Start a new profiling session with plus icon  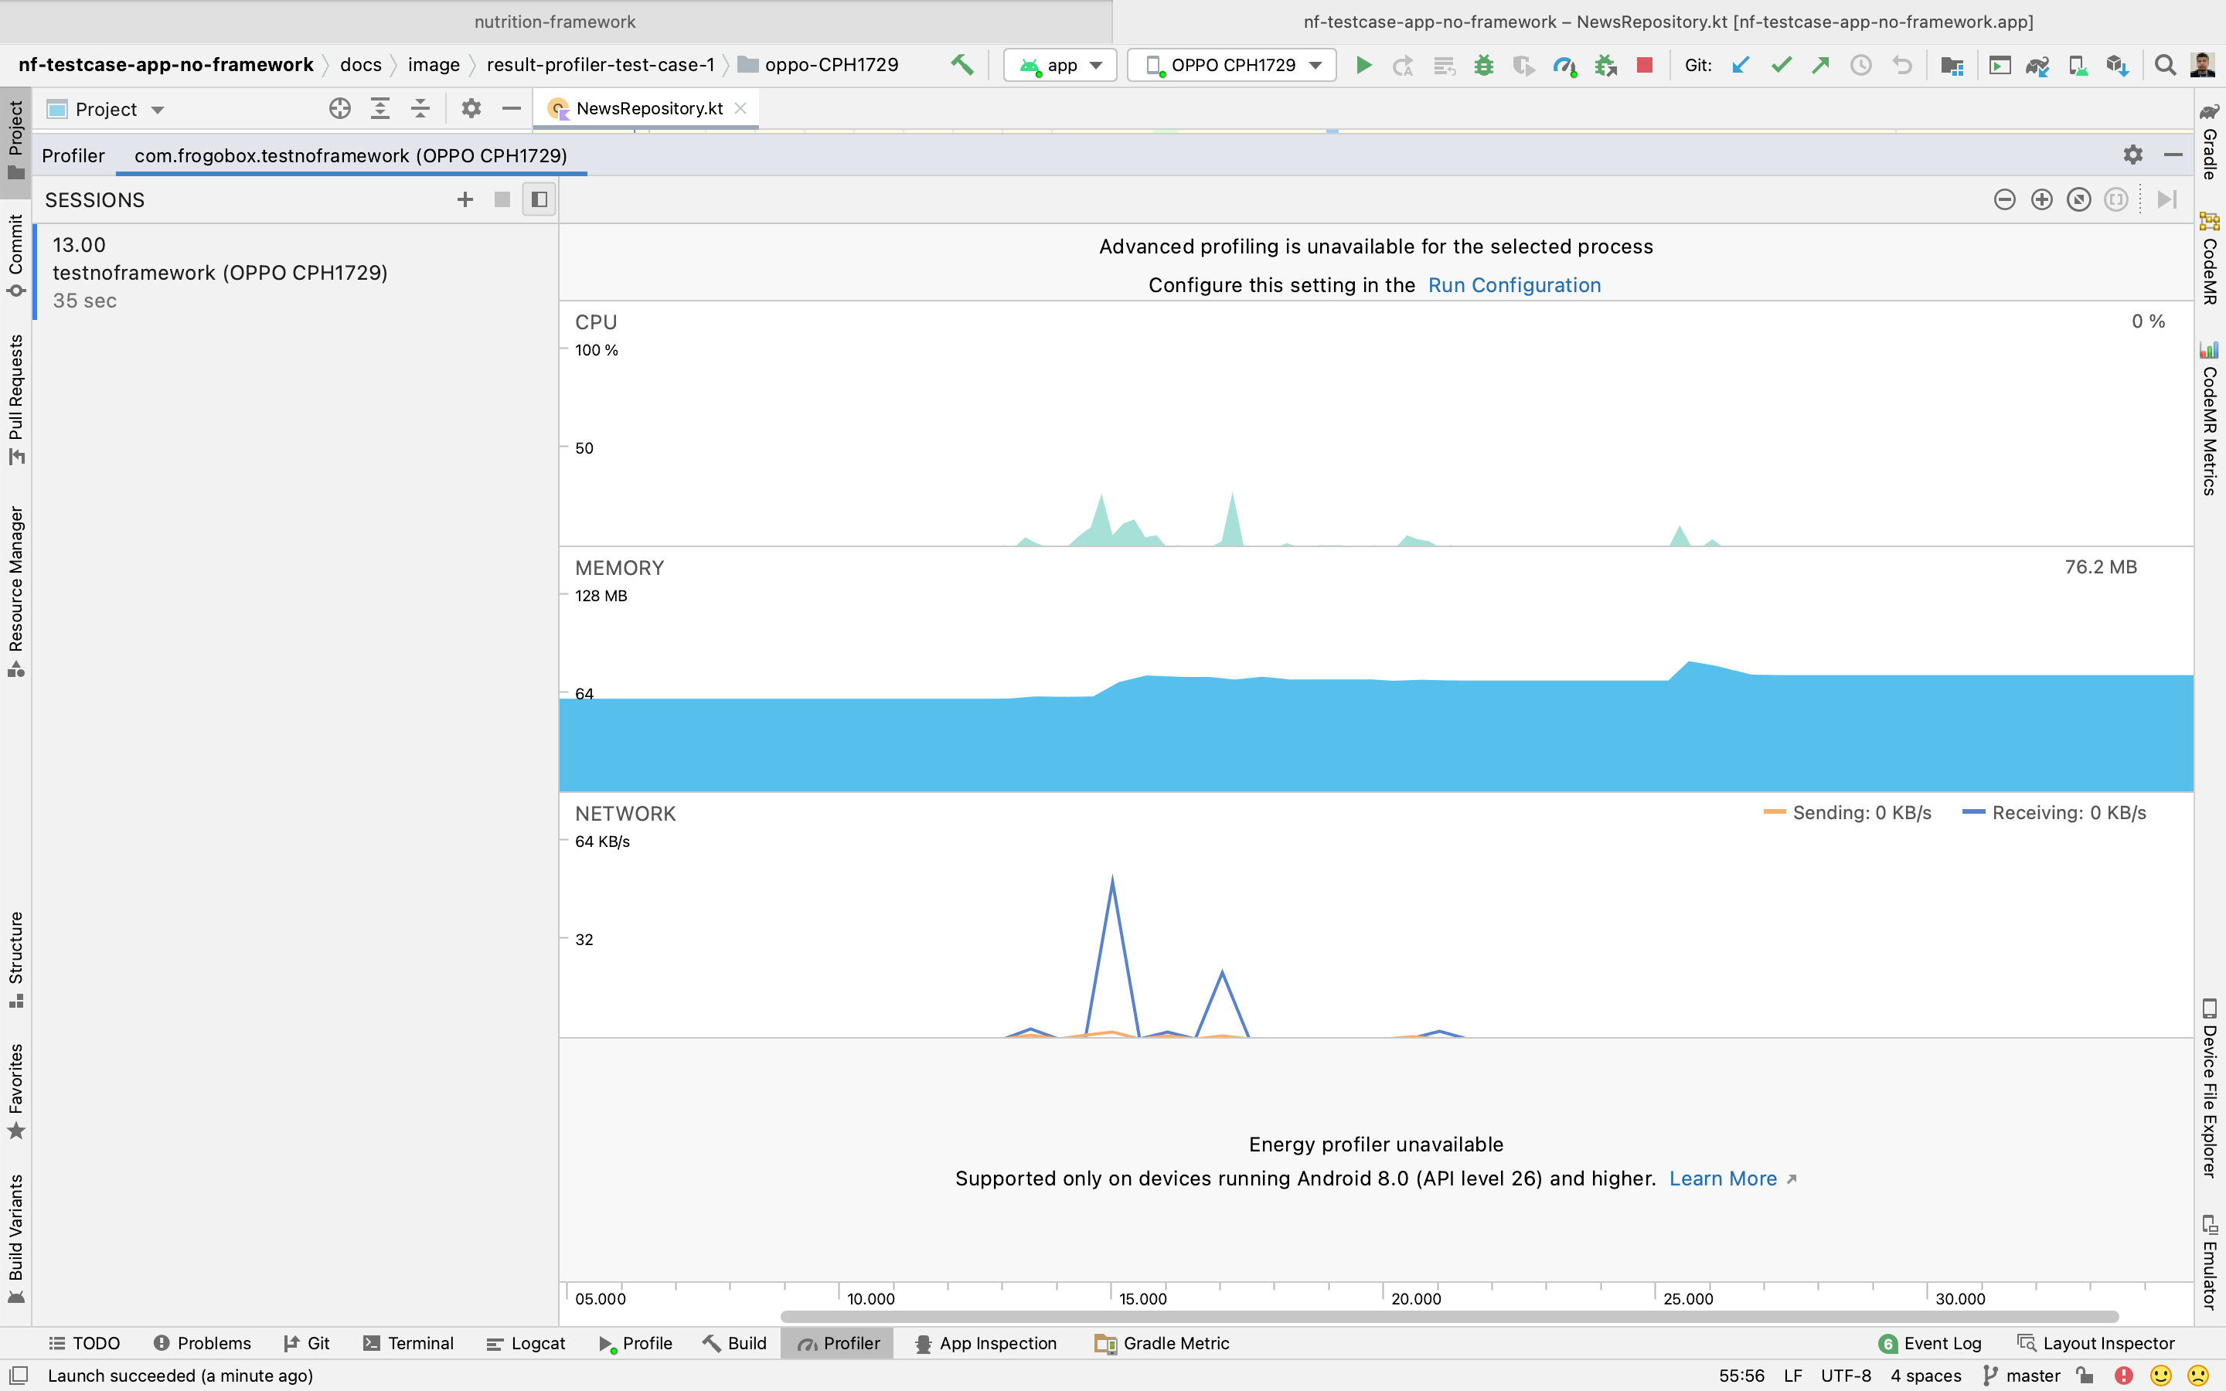point(465,199)
